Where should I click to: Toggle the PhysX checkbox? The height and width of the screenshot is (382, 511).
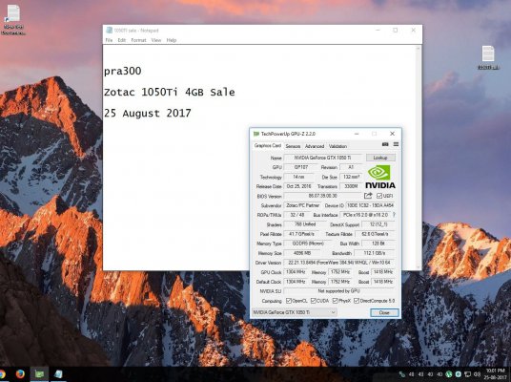335,301
